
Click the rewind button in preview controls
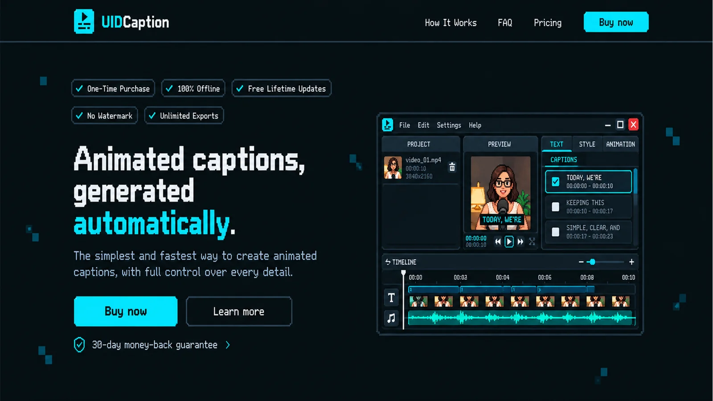coord(498,241)
